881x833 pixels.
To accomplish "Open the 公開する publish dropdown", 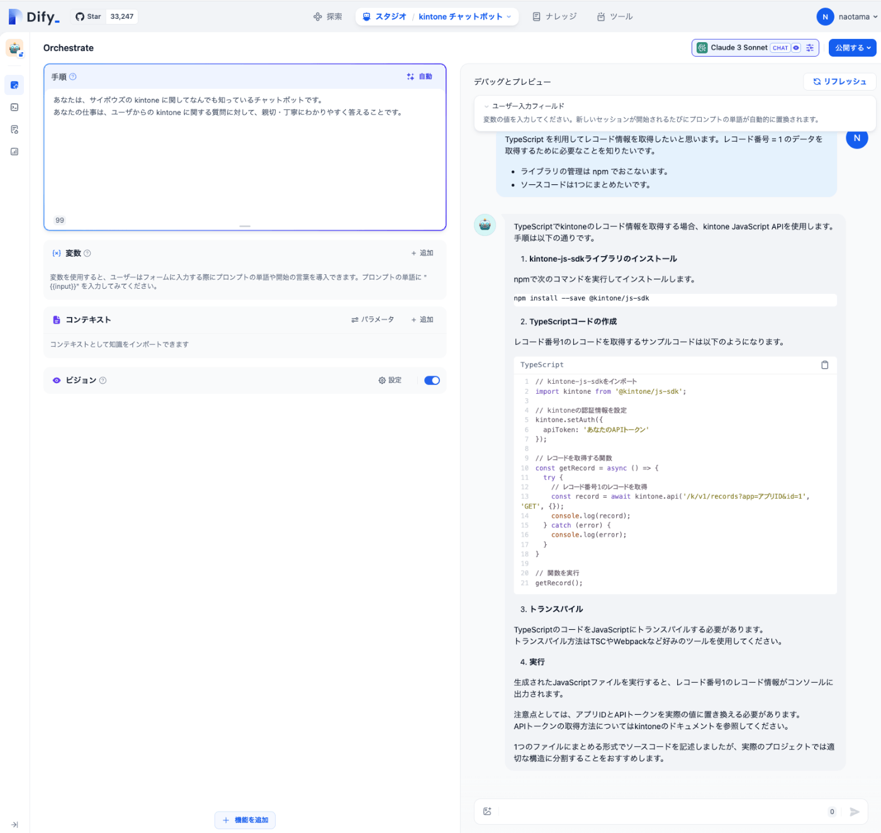I will 853,48.
